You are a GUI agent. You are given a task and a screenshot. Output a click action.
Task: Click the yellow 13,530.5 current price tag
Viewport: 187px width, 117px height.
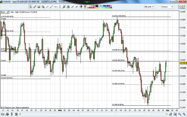pos(183,63)
